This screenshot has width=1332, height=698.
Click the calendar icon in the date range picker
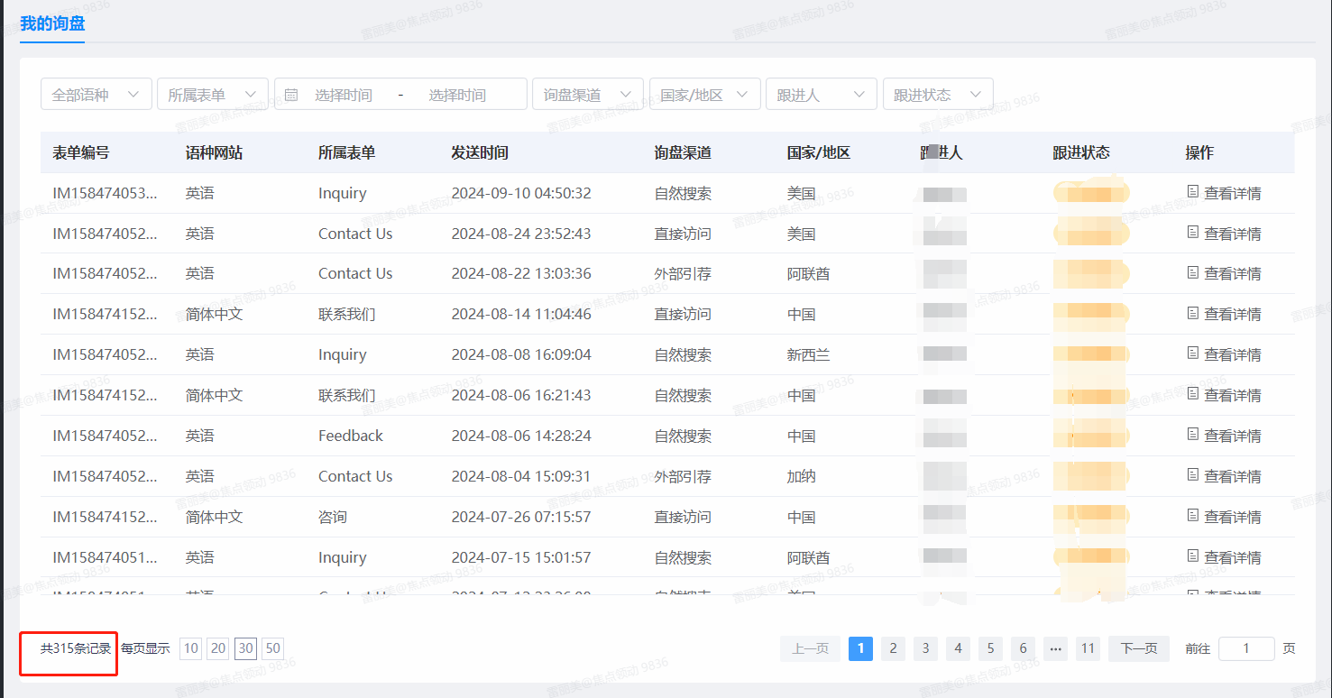click(291, 95)
